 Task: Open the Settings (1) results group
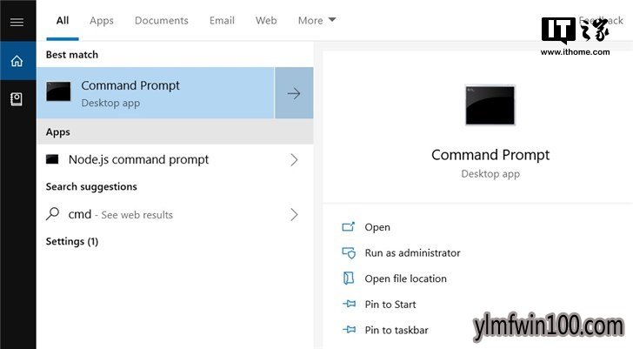click(72, 242)
